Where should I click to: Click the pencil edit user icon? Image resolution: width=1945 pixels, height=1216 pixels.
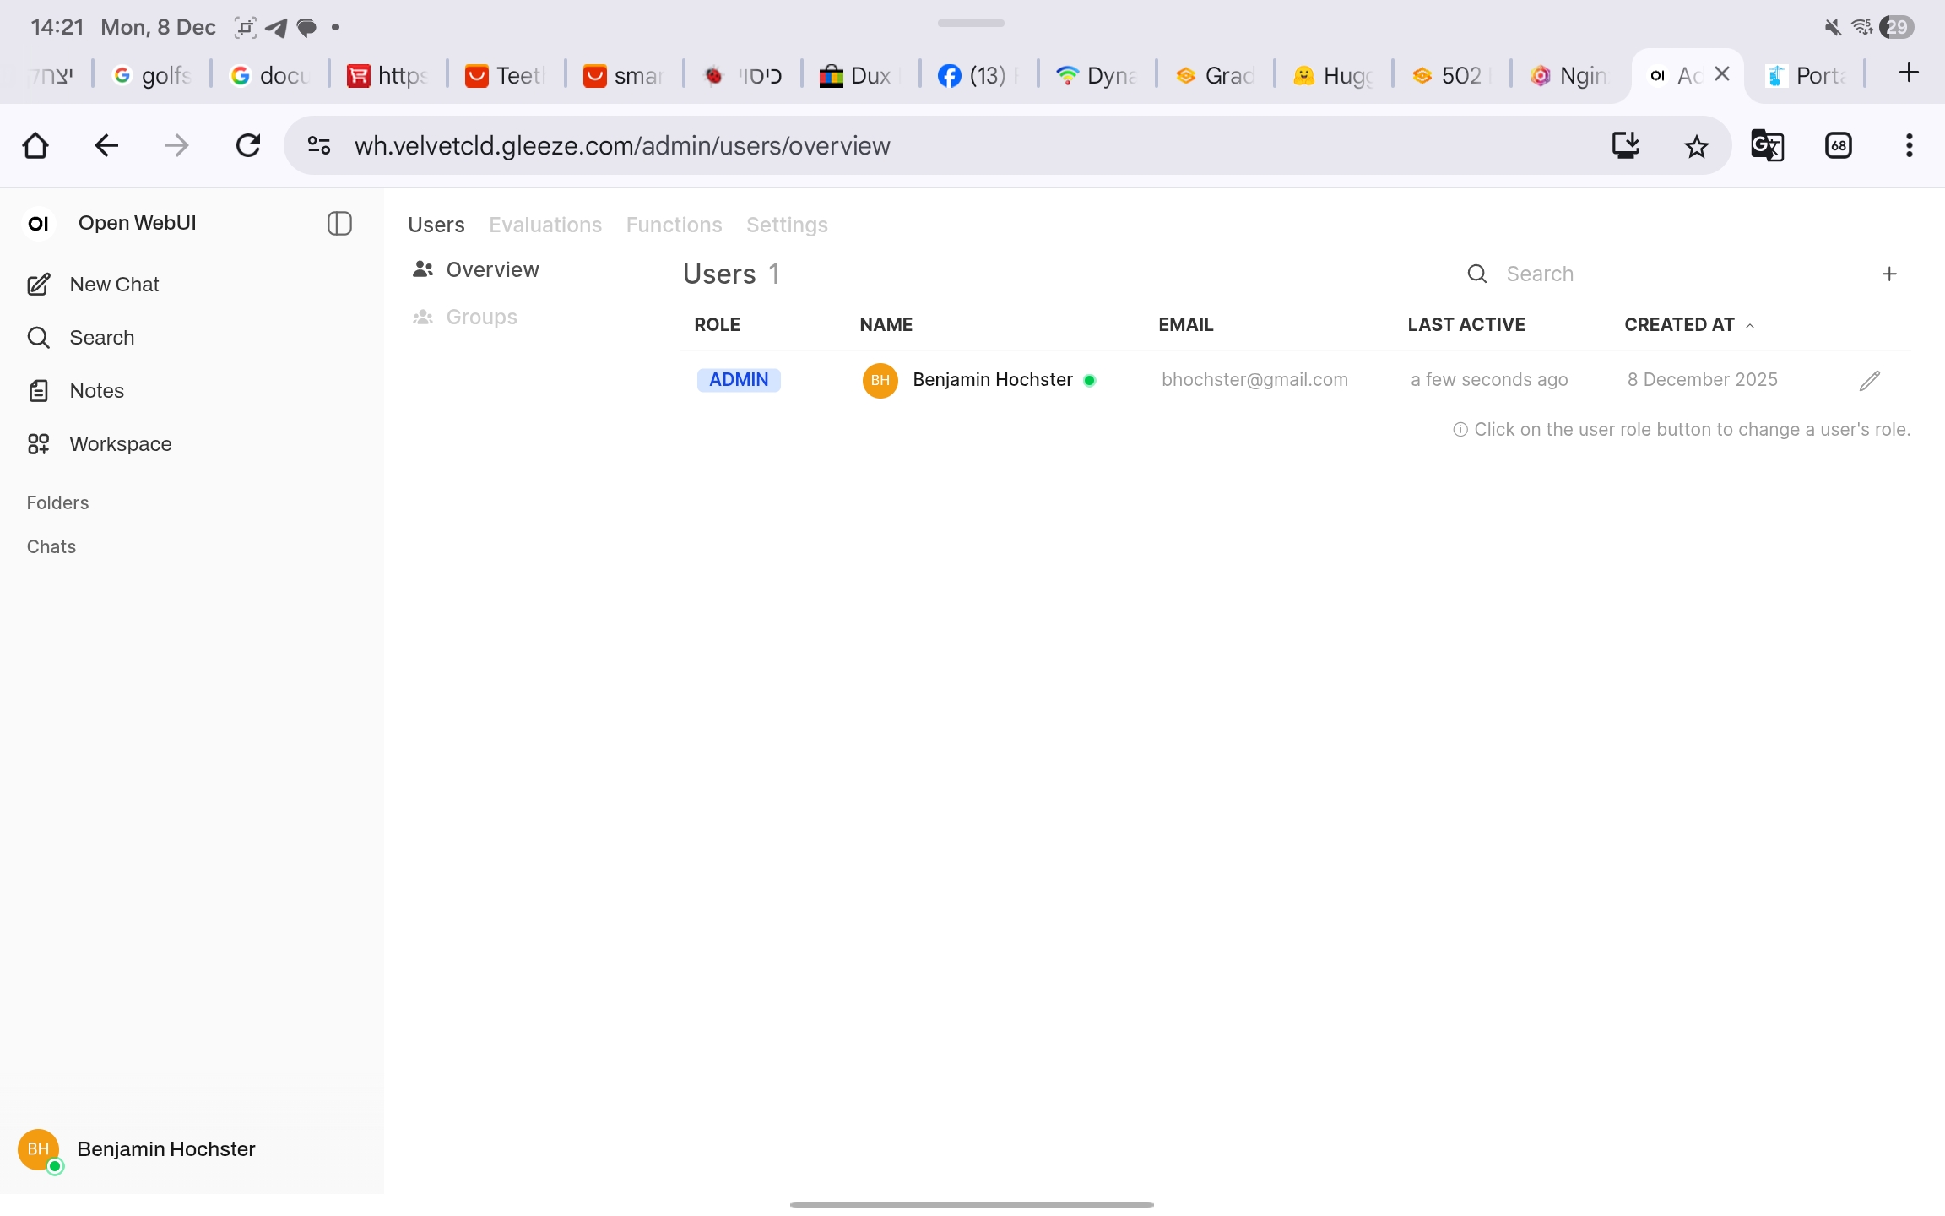tap(1869, 380)
